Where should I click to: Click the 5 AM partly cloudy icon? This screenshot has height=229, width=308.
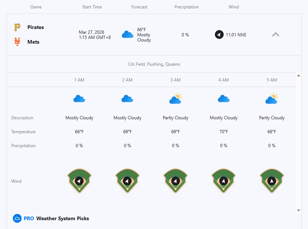point(271,98)
